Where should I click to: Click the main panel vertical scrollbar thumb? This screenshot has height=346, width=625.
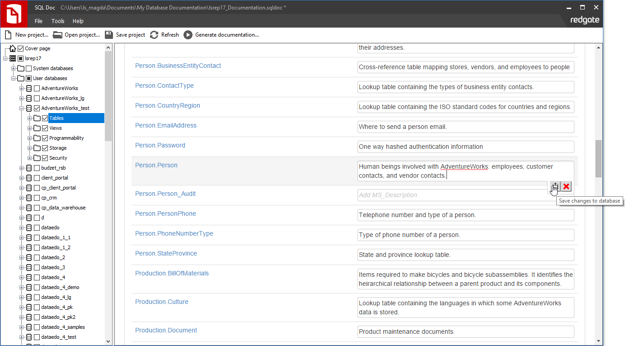598,158
